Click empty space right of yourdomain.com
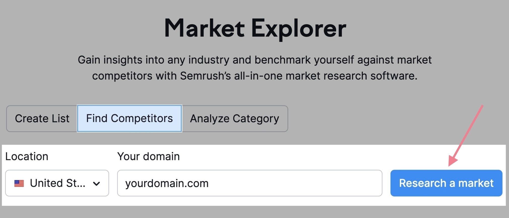This screenshot has width=509, height=218. (x=295, y=183)
